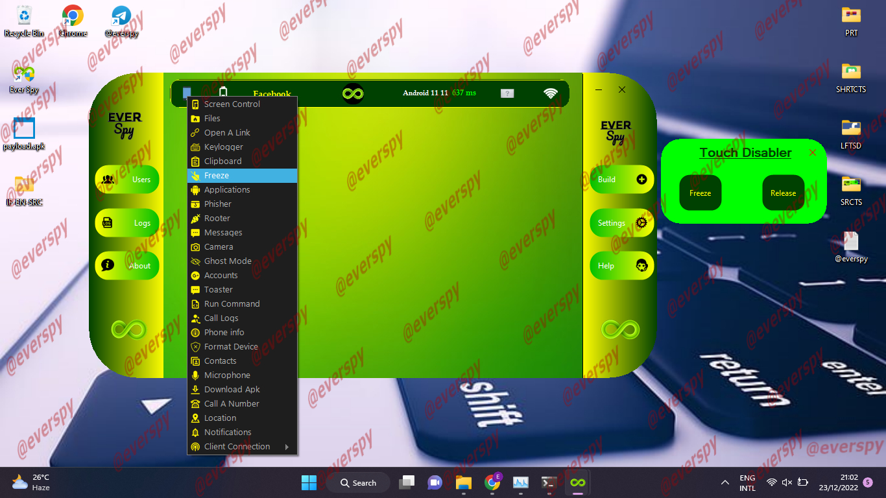
Task: Select the payload.apk file on desktop
Action: pos(24,134)
